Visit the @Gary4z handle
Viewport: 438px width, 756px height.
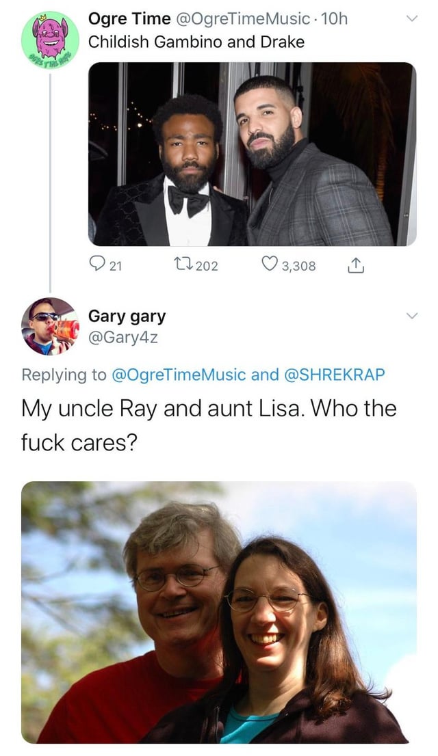pyautogui.click(x=123, y=338)
